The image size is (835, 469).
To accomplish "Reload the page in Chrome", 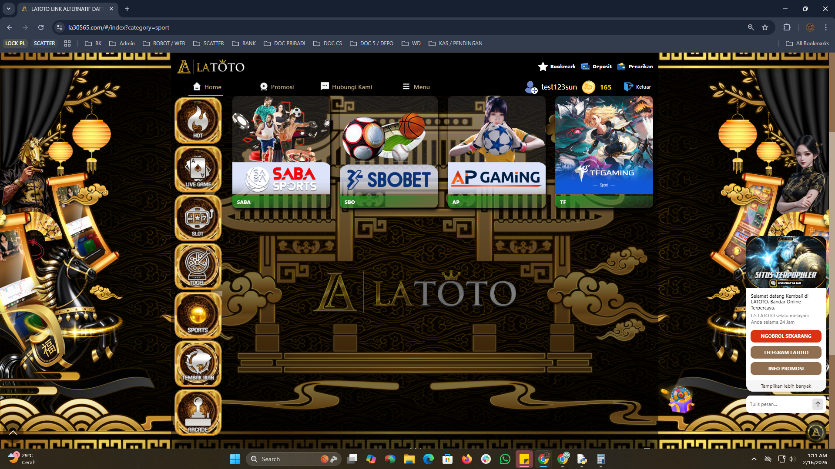I will tap(41, 27).
